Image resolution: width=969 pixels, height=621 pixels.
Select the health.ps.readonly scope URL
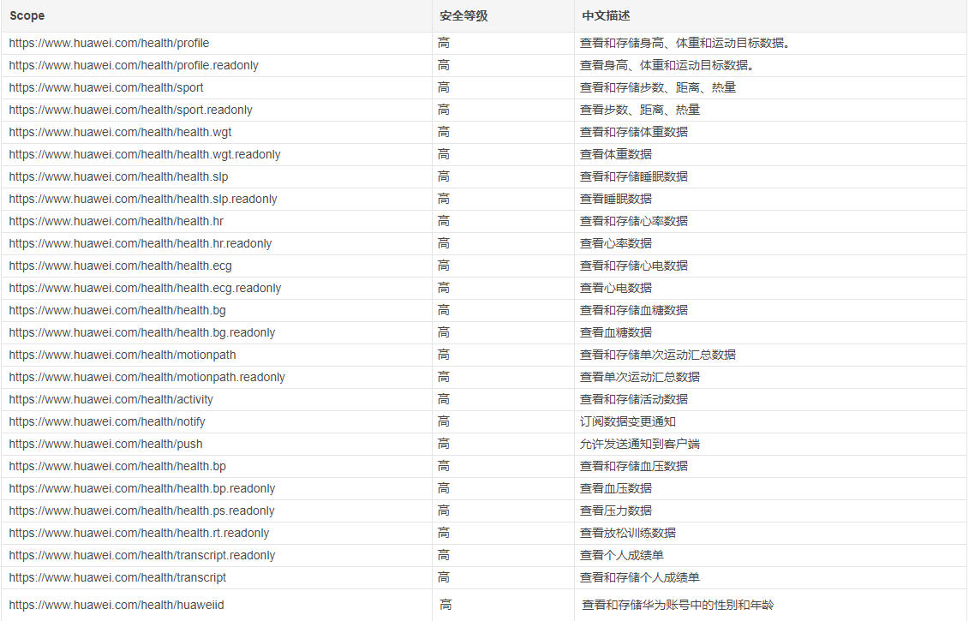[x=141, y=511]
